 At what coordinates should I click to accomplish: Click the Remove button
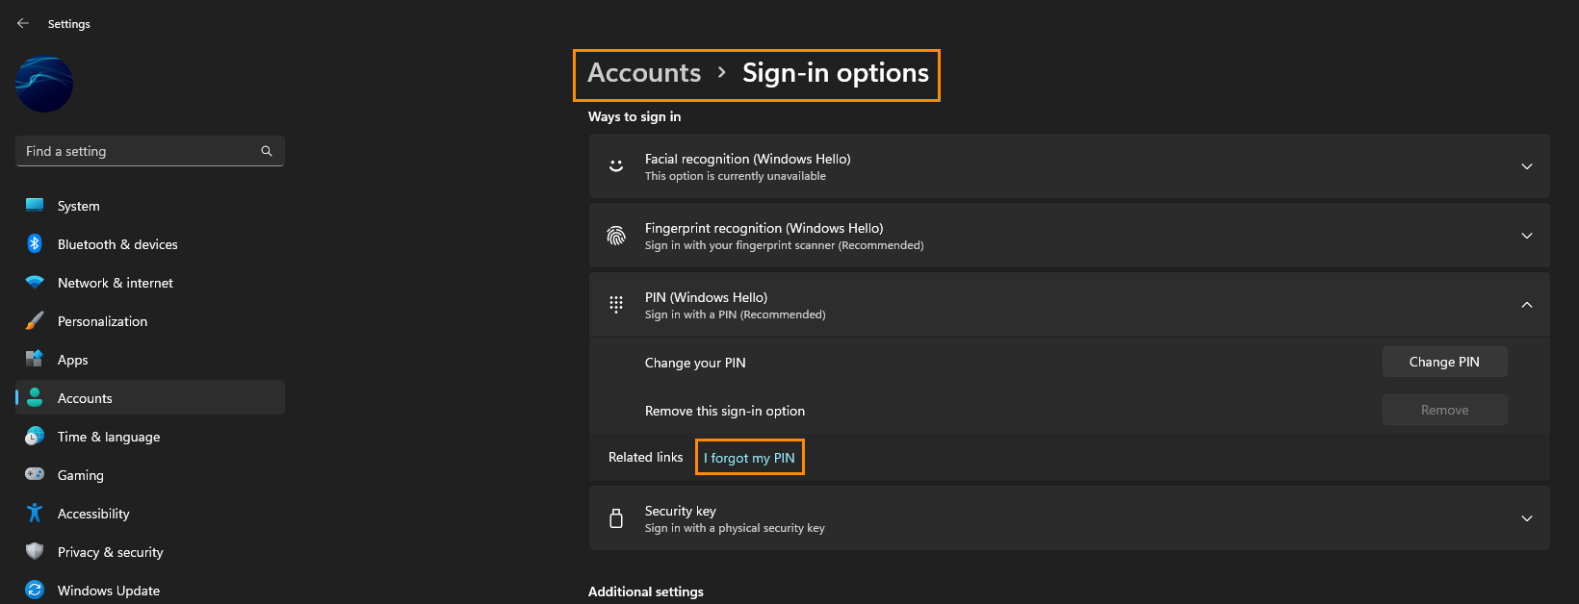pos(1444,410)
